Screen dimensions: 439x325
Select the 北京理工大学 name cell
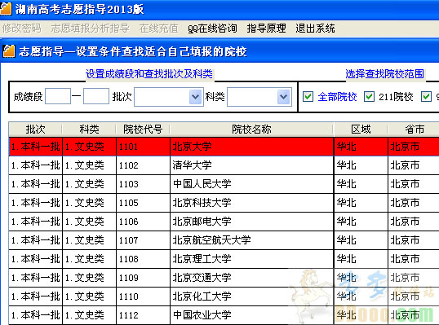[x=251, y=259]
